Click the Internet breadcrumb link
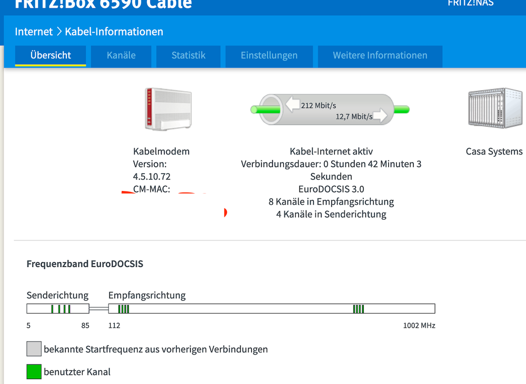 pyautogui.click(x=34, y=32)
